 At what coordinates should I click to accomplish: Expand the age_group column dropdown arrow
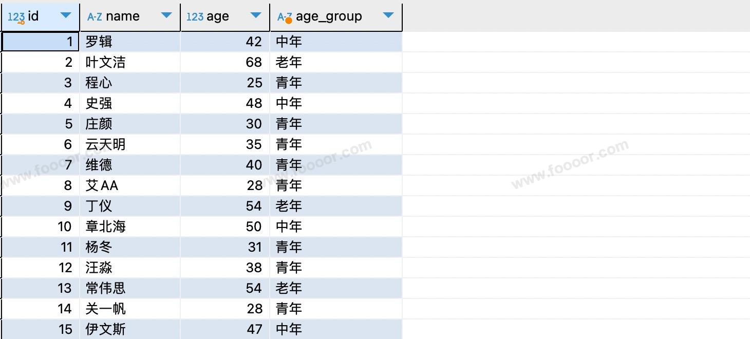click(388, 15)
